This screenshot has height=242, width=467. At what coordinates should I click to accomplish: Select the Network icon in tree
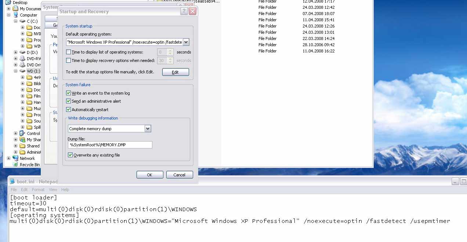[15, 158]
